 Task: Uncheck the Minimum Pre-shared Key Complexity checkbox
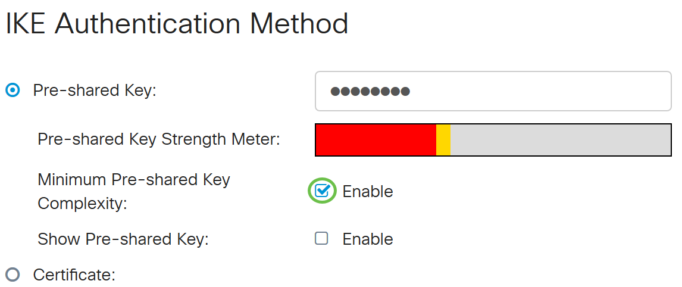point(322,191)
